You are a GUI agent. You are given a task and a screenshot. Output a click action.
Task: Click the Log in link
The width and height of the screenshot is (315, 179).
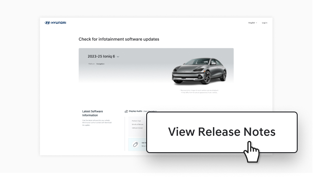click(x=264, y=22)
